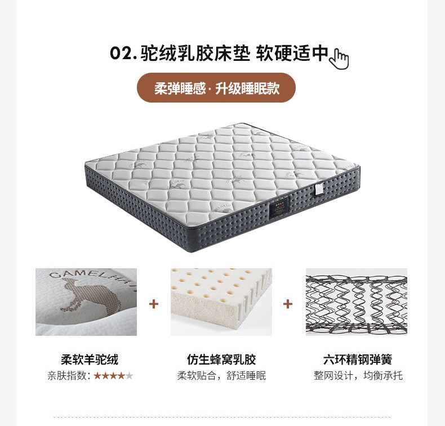
Task: Select the honeycomb latex foam thumbnail
Action: [221, 302]
